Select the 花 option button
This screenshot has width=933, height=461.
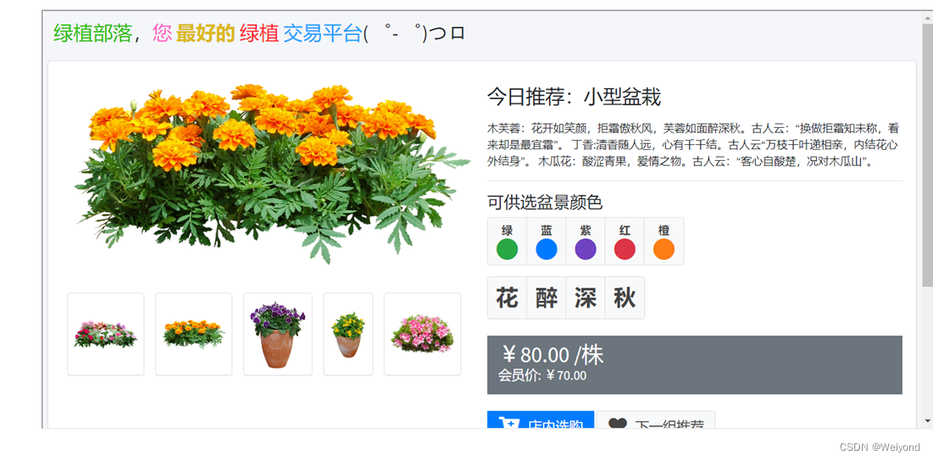[507, 297]
